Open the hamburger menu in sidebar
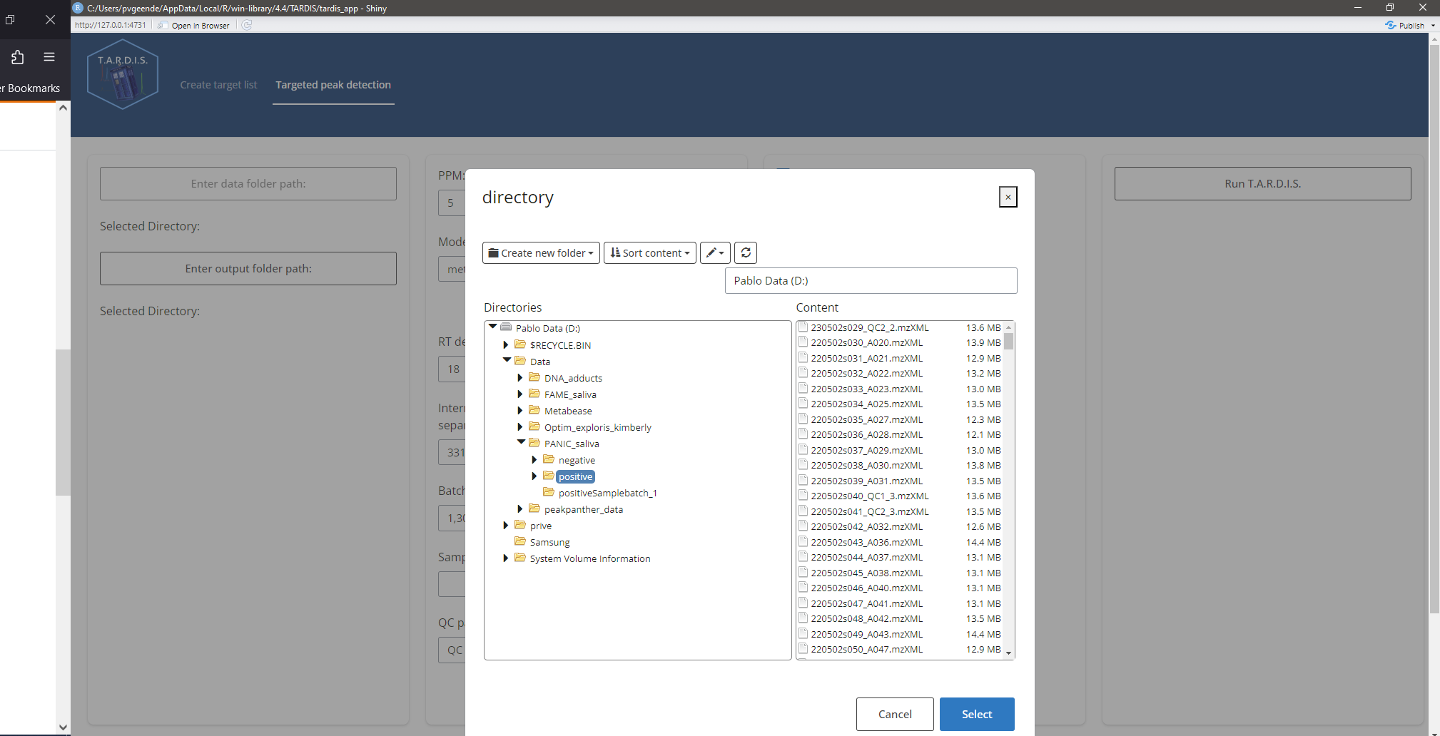This screenshot has height=736, width=1440. click(x=49, y=57)
